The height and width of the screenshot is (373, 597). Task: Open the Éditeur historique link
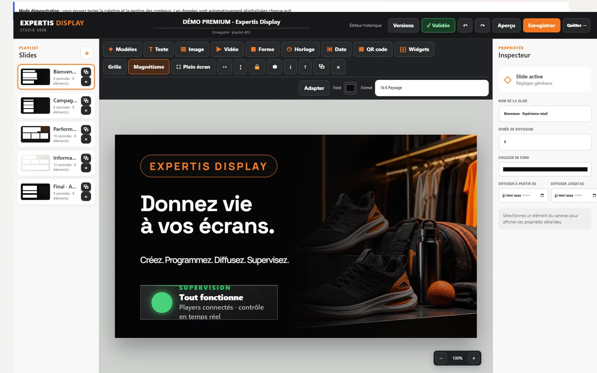[x=365, y=25]
